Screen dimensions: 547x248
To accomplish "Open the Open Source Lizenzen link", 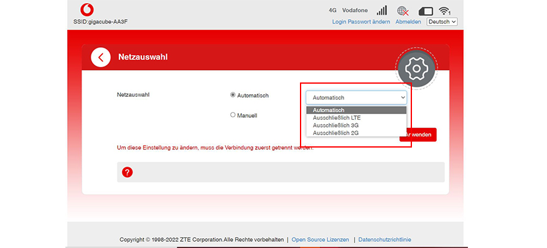I will [x=320, y=239].
